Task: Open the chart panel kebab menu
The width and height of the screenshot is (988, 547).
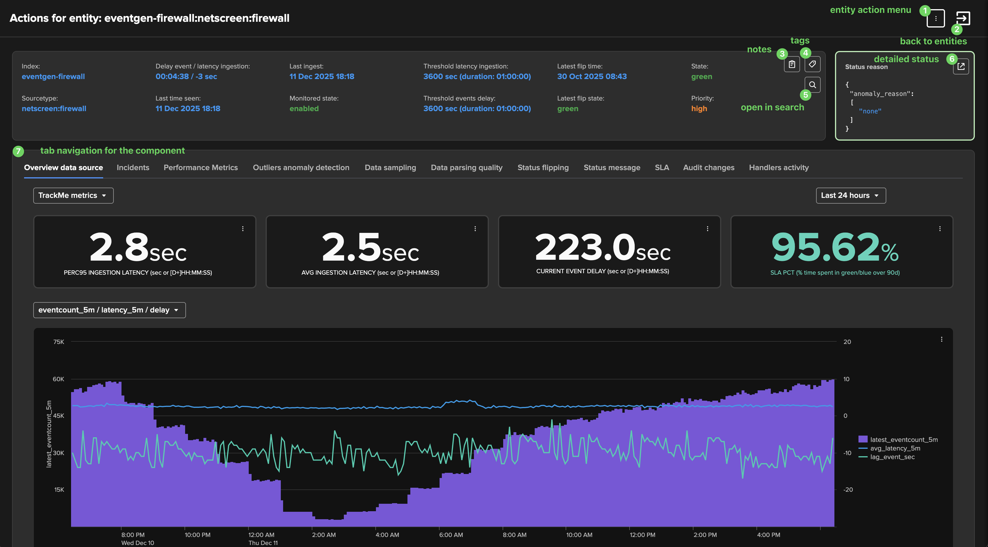Action: pyautogui.click(x=941, y=339)
